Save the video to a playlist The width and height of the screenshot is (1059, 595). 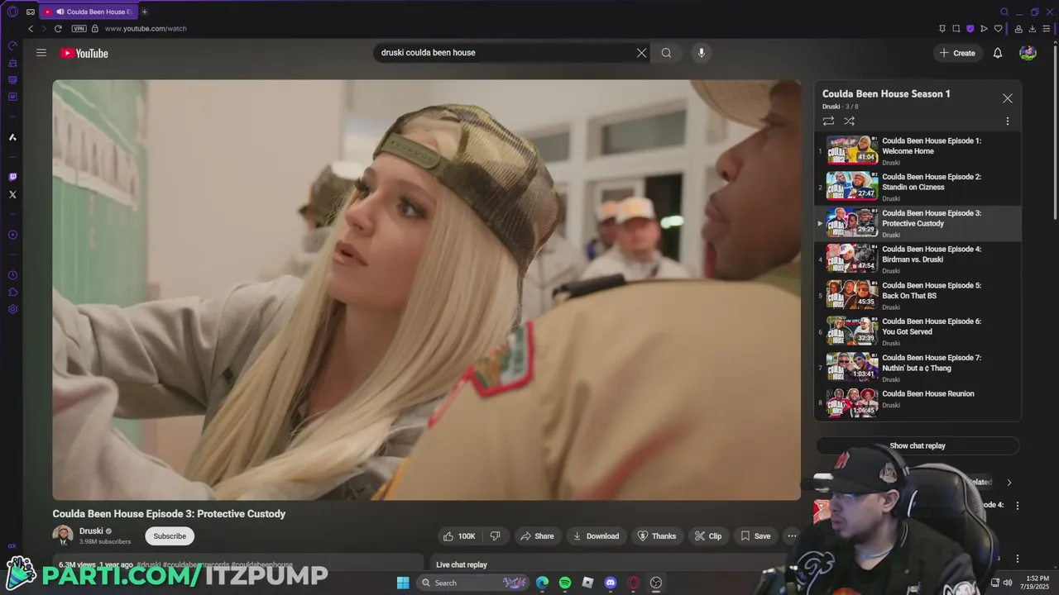pyautogui.click(x=755, y=536)
